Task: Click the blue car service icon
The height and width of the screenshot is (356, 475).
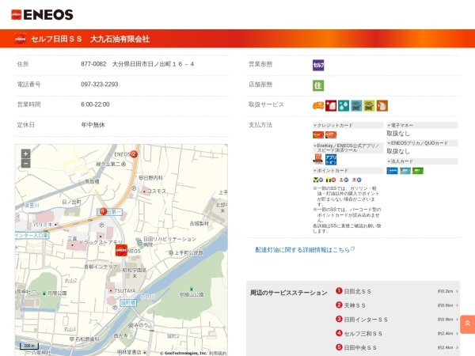Action: 356,106
